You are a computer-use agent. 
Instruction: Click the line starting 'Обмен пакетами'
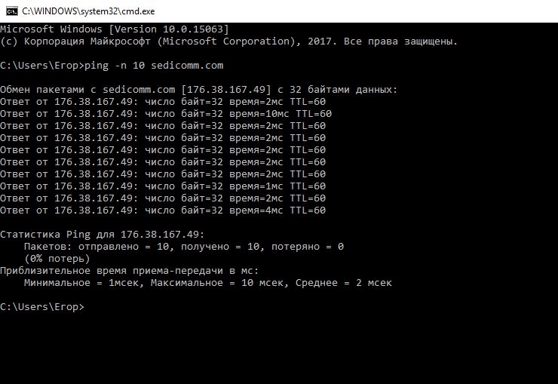point(198,90)
